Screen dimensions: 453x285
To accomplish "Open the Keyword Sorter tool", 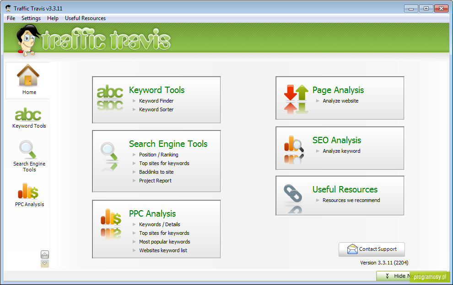I will tap(156, 109).
